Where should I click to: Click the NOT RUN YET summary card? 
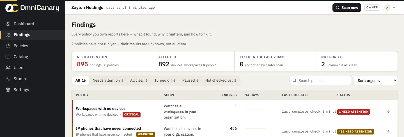[357, 61]
